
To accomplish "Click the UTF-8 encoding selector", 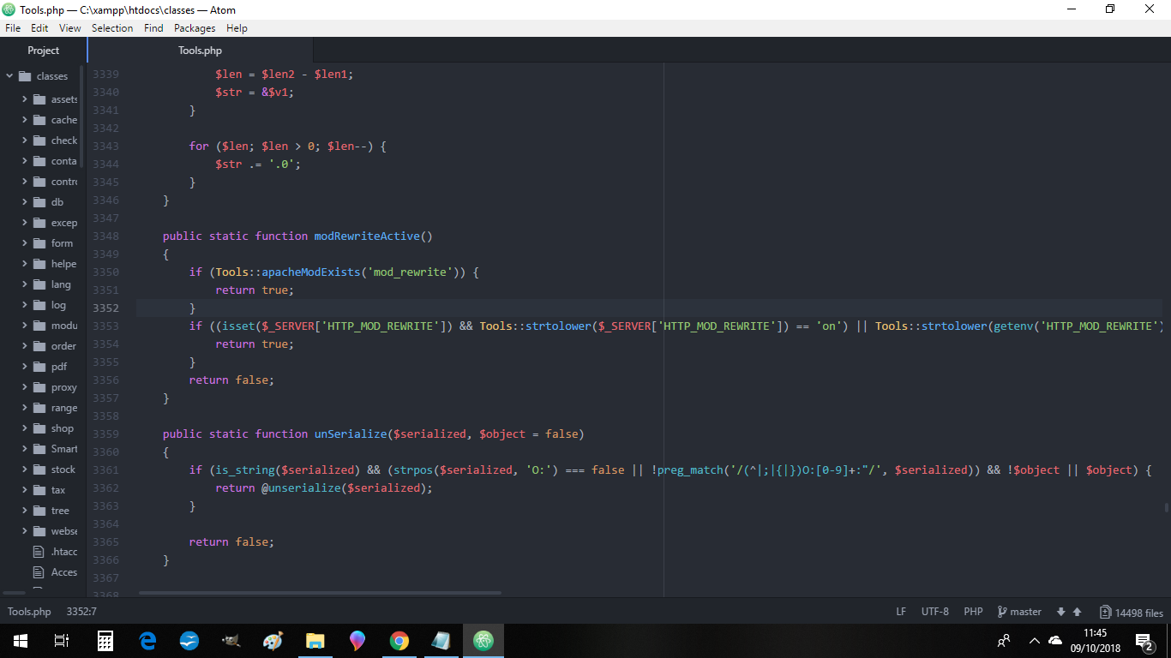I will 934,612.
